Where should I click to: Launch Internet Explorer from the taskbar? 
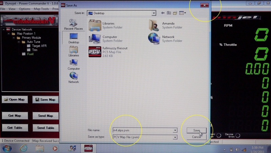pos(24,148)
